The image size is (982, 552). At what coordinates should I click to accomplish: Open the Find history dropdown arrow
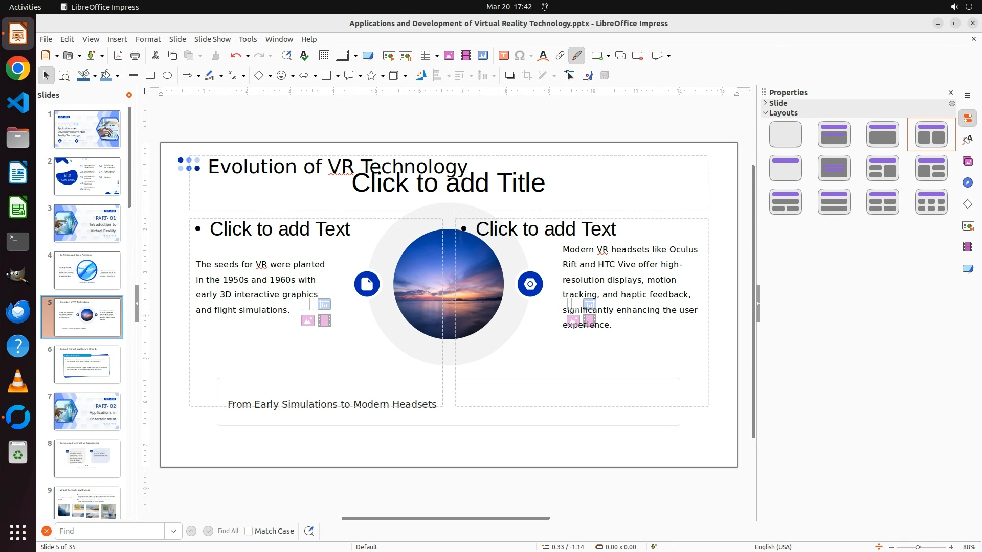pyautogui.click(x=173, y=531)
